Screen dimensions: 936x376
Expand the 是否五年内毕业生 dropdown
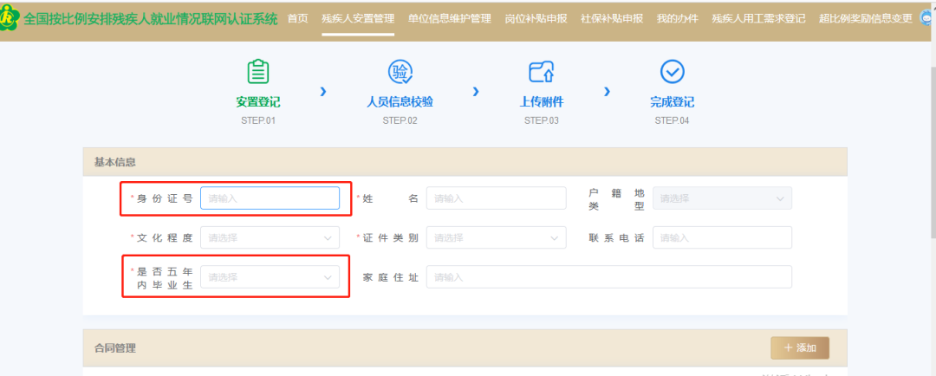(270, 277)
